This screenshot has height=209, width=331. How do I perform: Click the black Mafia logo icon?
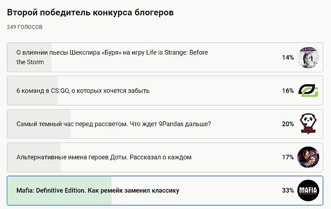pos(308,190)
